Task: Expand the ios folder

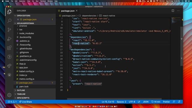Action: pyautogui.click(x=21, y=29)
